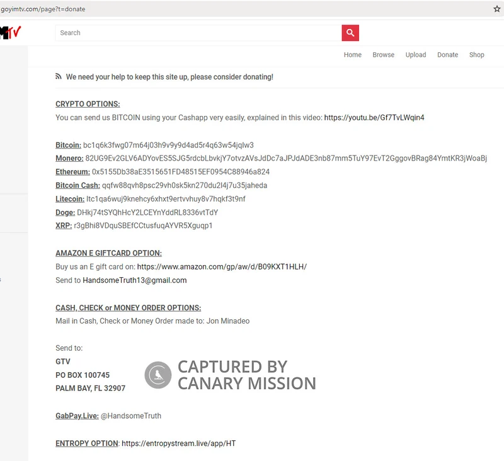Click the Ethereum address starting 0x5155
504x461 pixels.
[181, 172]
